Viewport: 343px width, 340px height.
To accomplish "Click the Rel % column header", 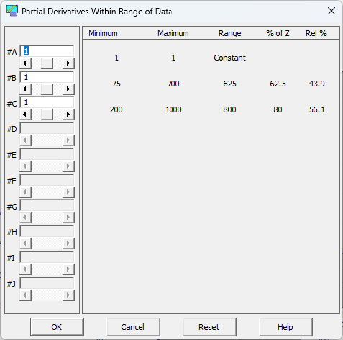I will (316, 33).
